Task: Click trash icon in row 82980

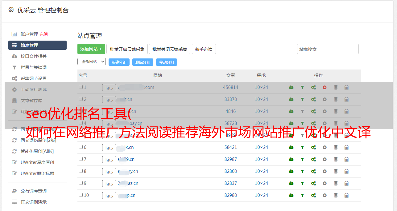Action: pyautogui.click(x=346, y=195)
